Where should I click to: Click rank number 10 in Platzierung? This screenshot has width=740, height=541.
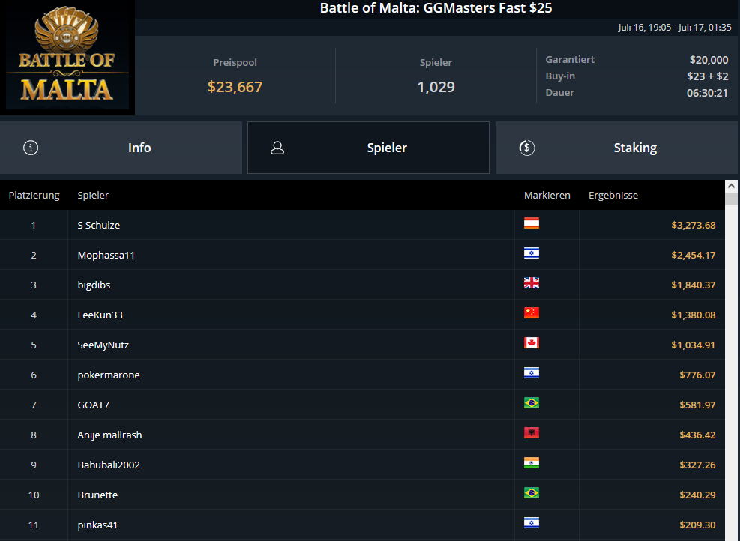34,495
